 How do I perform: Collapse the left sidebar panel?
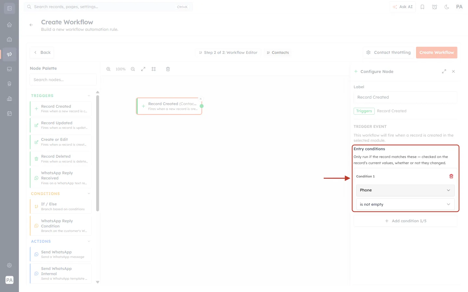pos(9,8)
